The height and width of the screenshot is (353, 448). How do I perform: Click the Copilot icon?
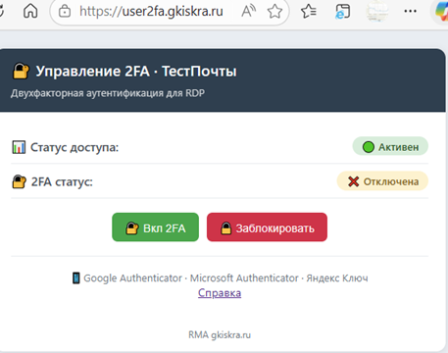[x=442, y=12]
